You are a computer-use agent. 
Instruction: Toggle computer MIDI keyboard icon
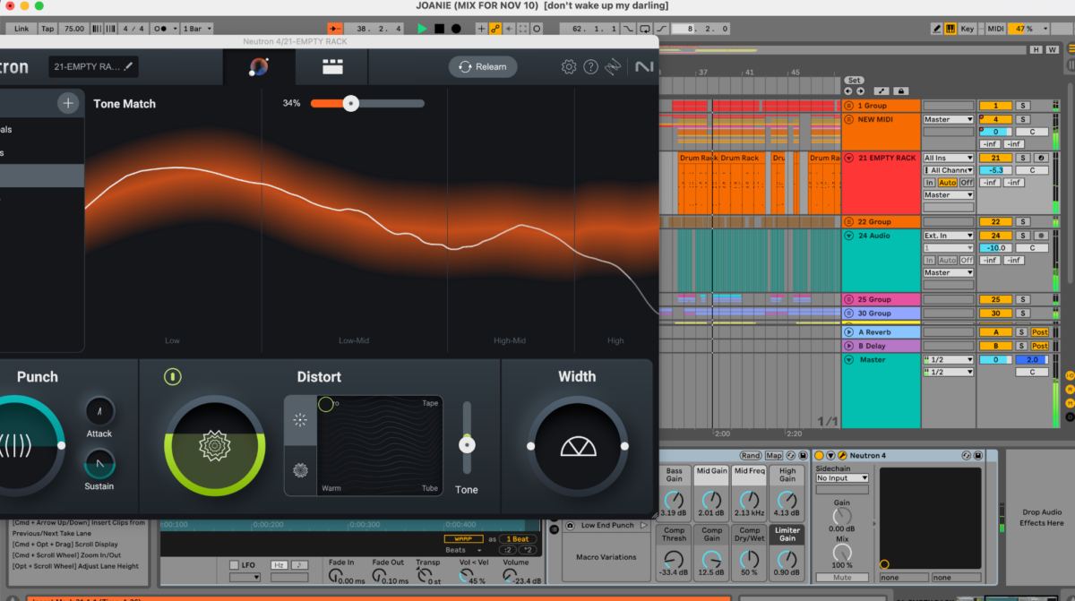(951, 29)
